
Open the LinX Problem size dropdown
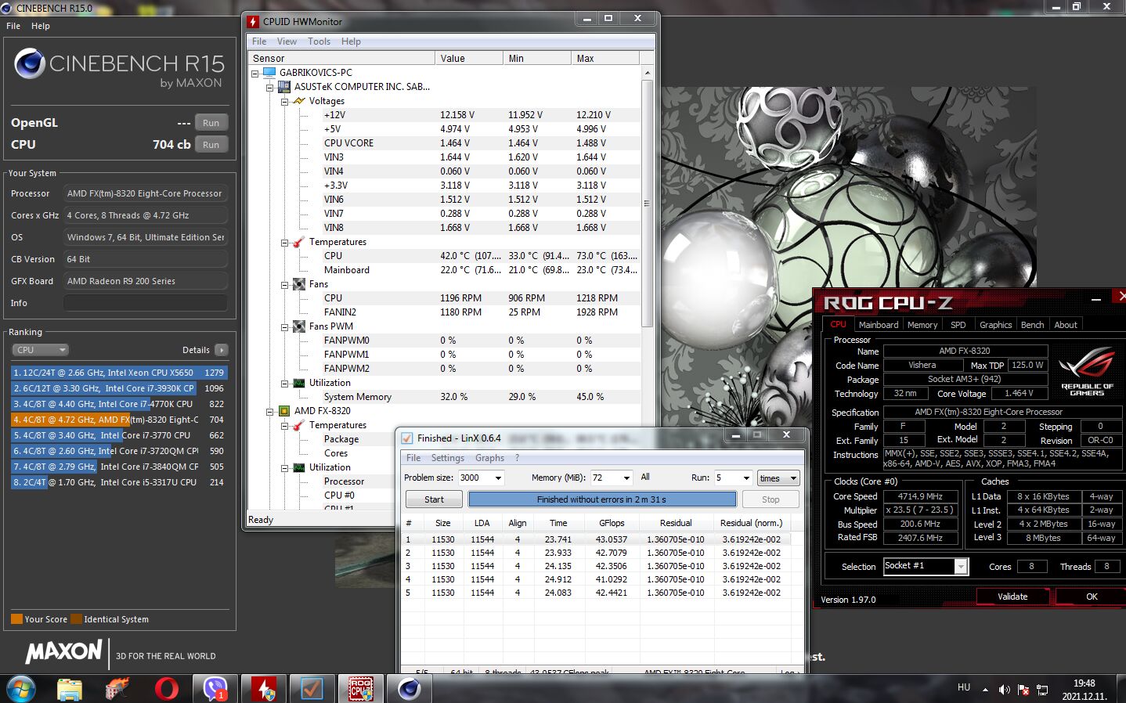(498, 478)
